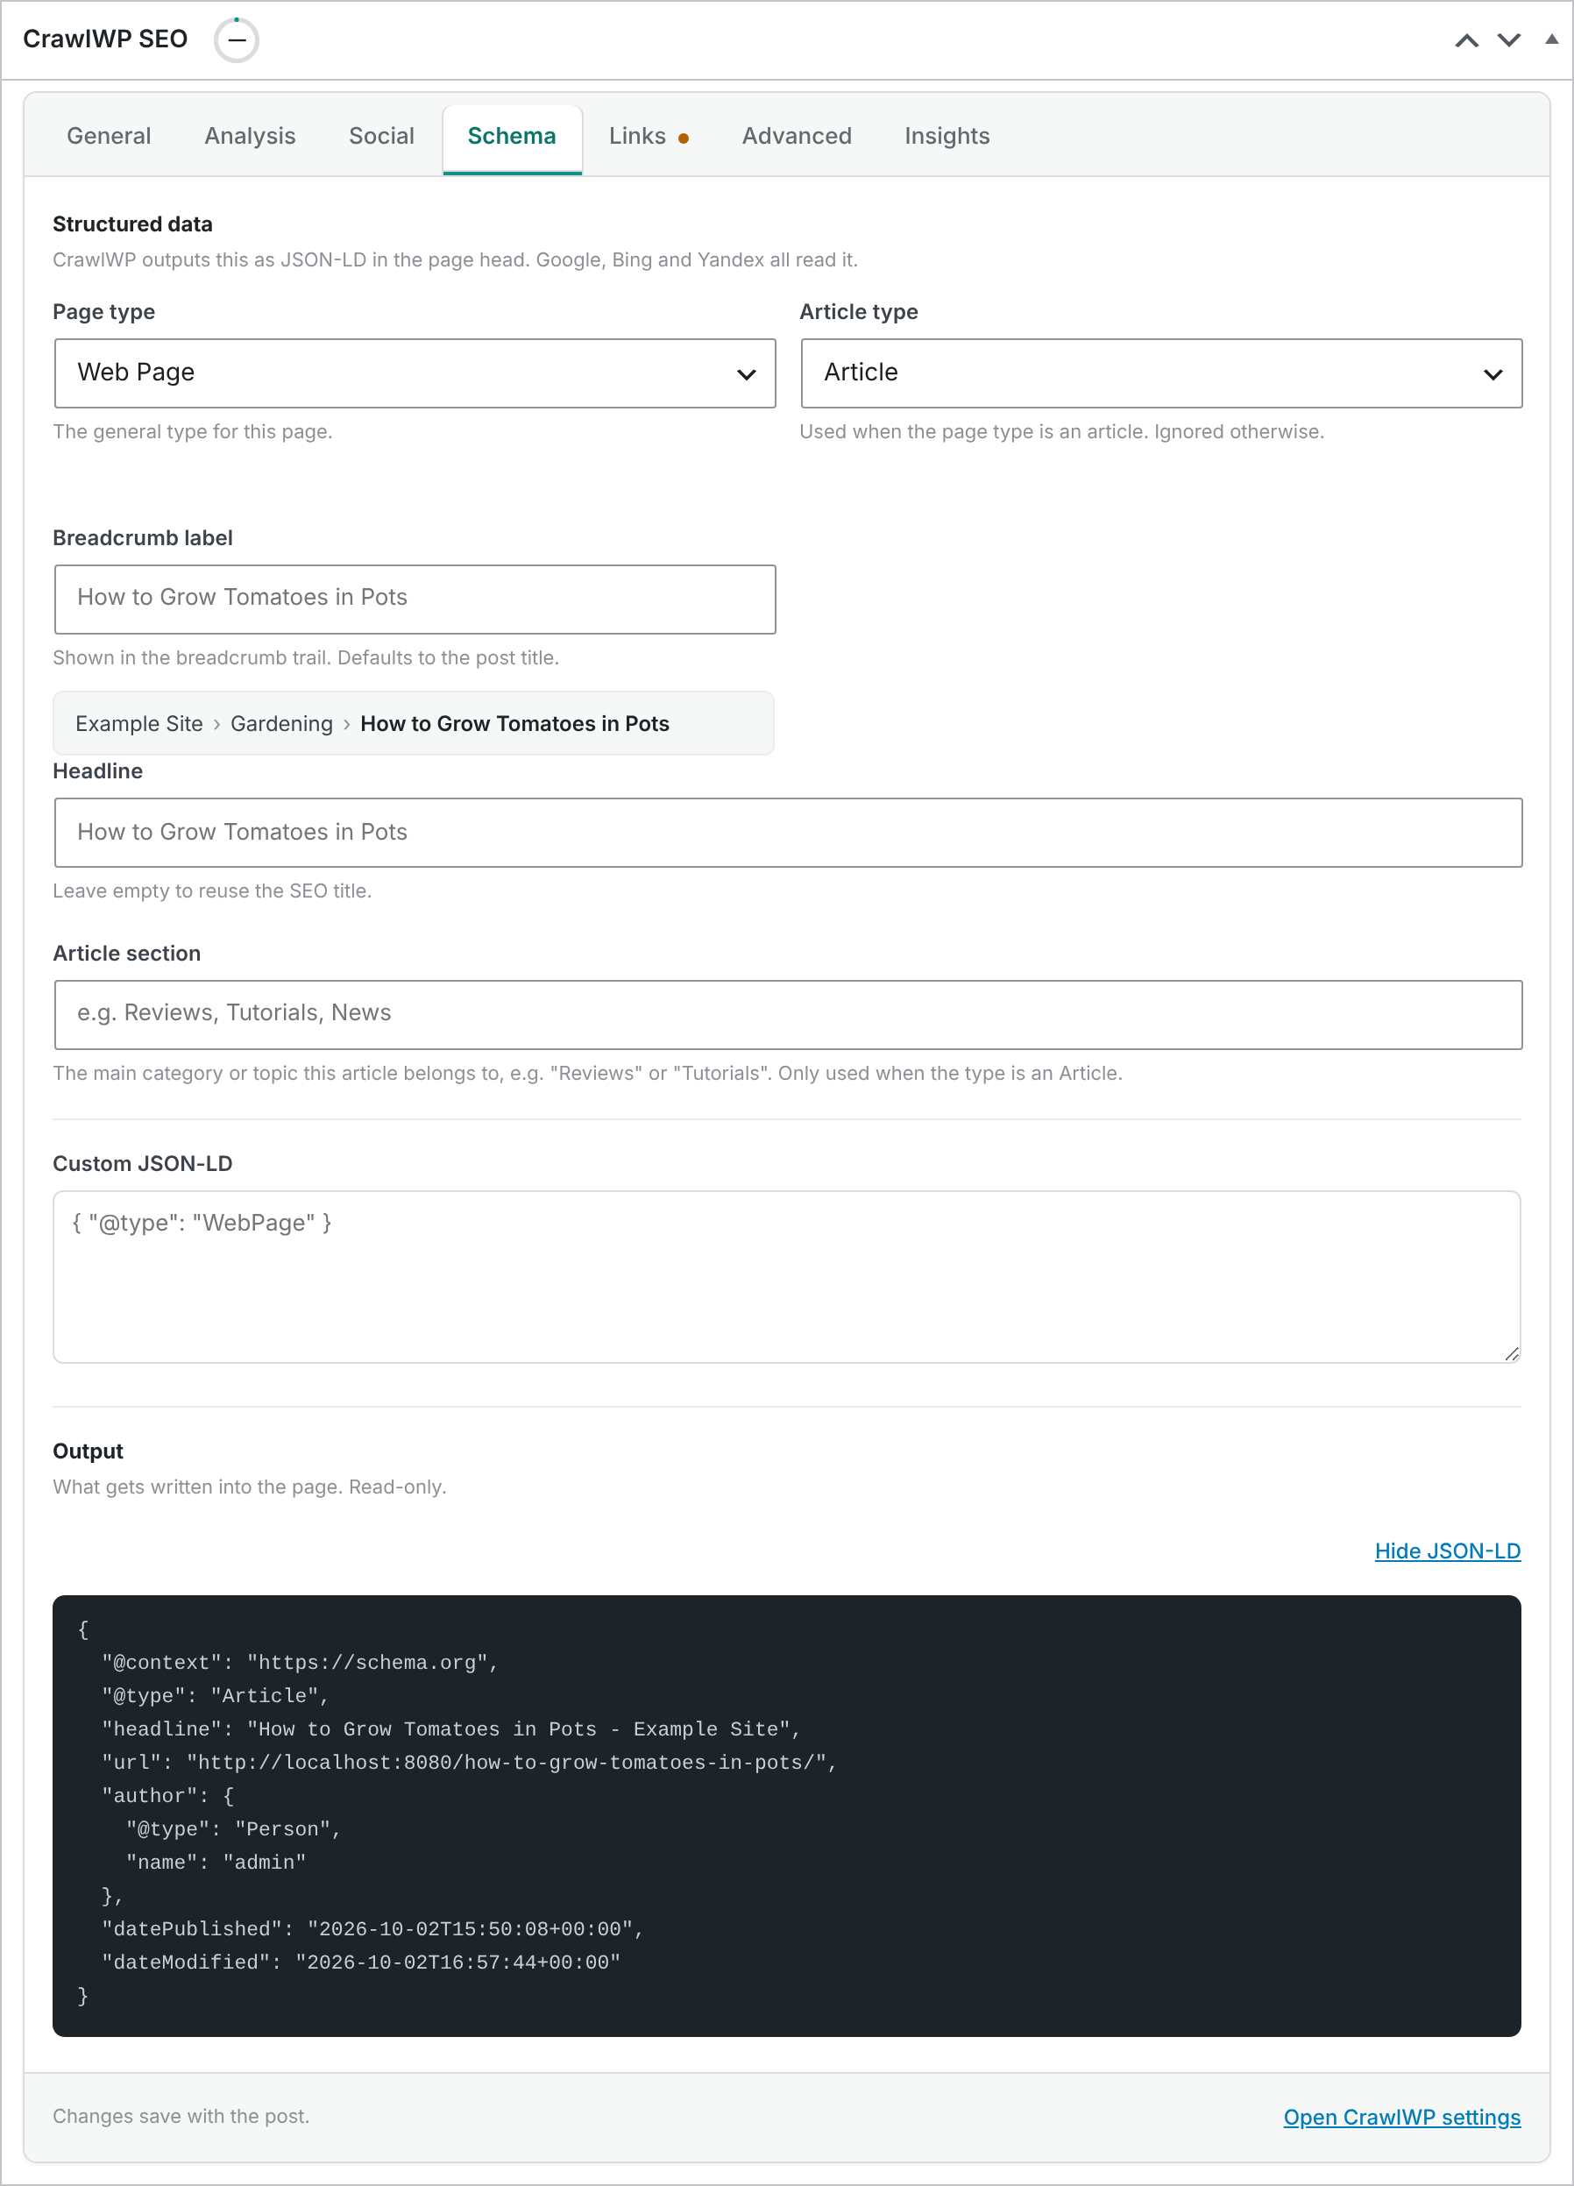Grab the Custom JSON-LD textarea resize handle

click(x=1512, y=1353)
